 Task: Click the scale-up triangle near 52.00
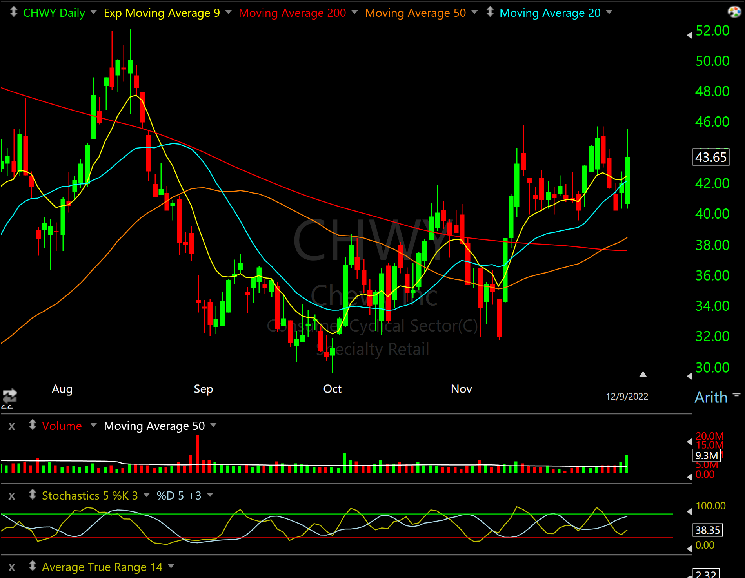[x=690, y=35]
